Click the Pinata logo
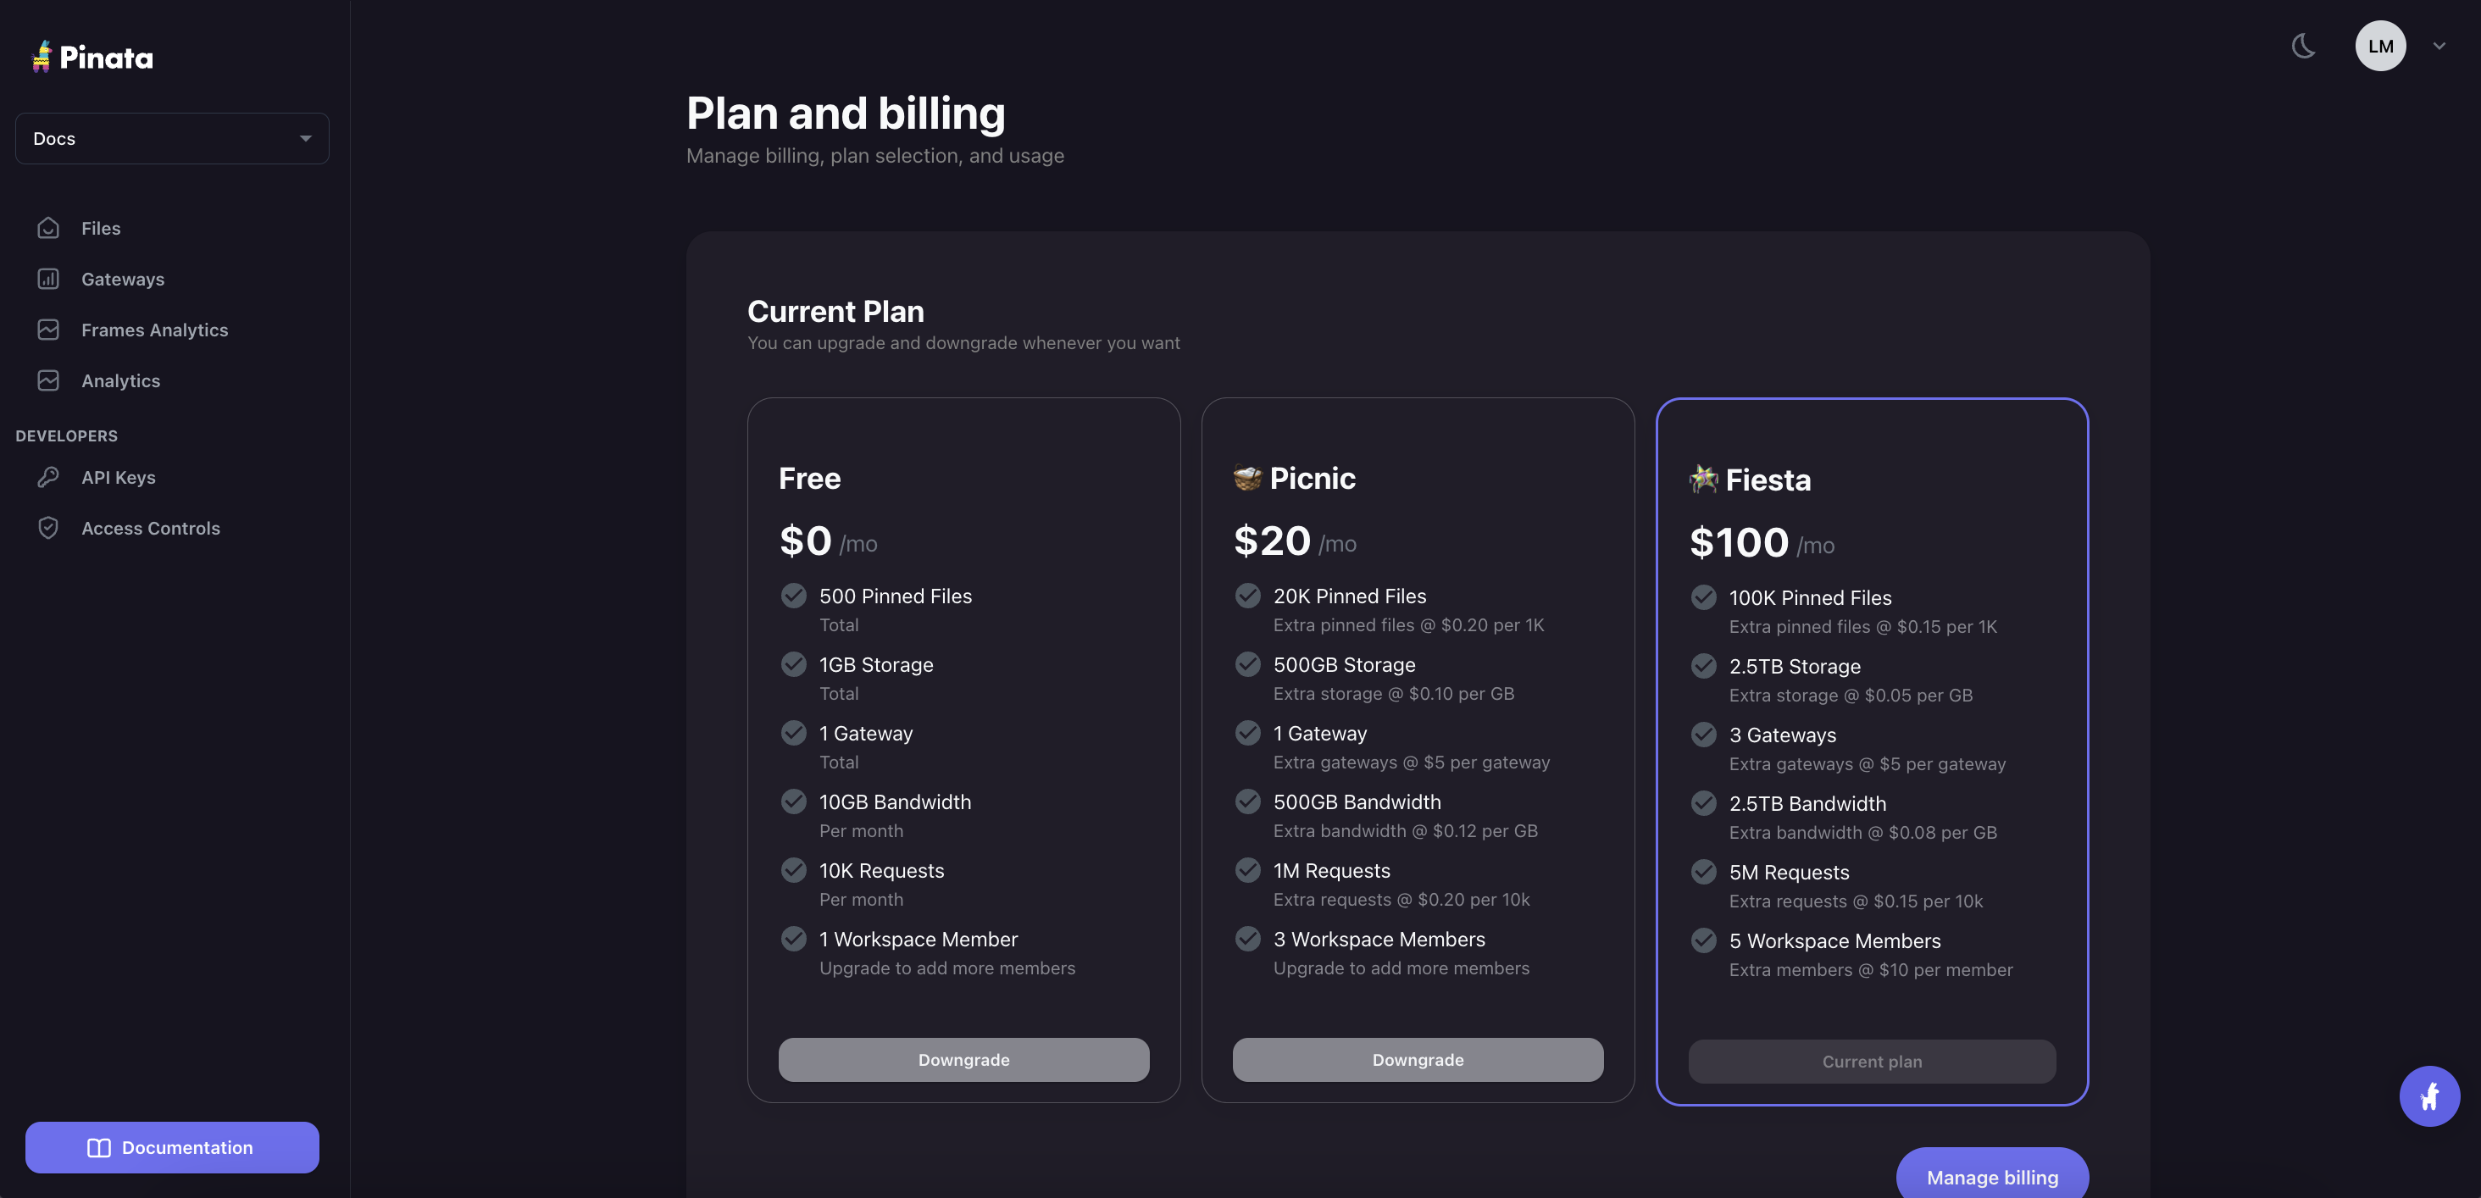Image resolution: width=2481 pixels, height=1198 pixels. click(x=92, y=57)
